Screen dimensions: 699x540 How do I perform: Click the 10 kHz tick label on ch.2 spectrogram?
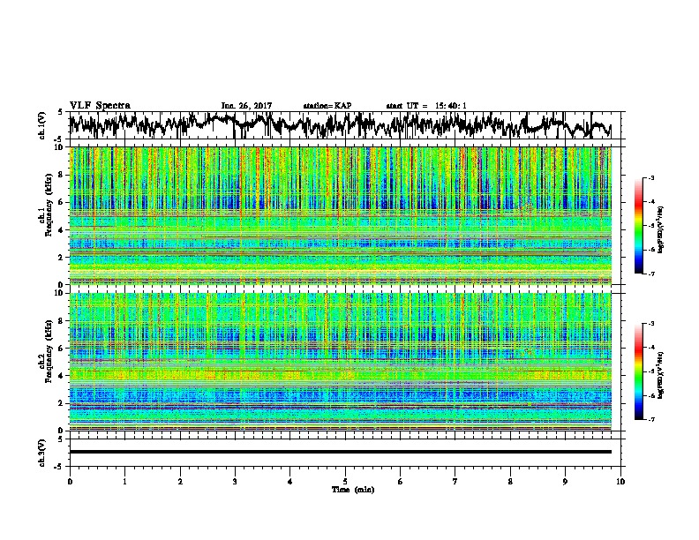[x=60, y=294]
